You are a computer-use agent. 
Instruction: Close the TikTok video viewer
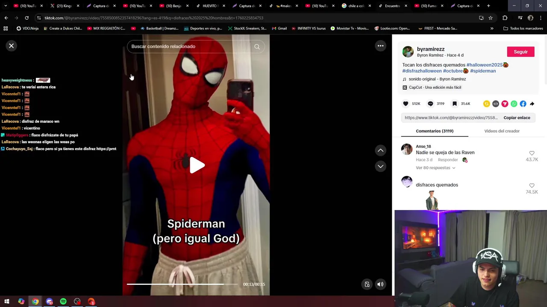(12, 46)
